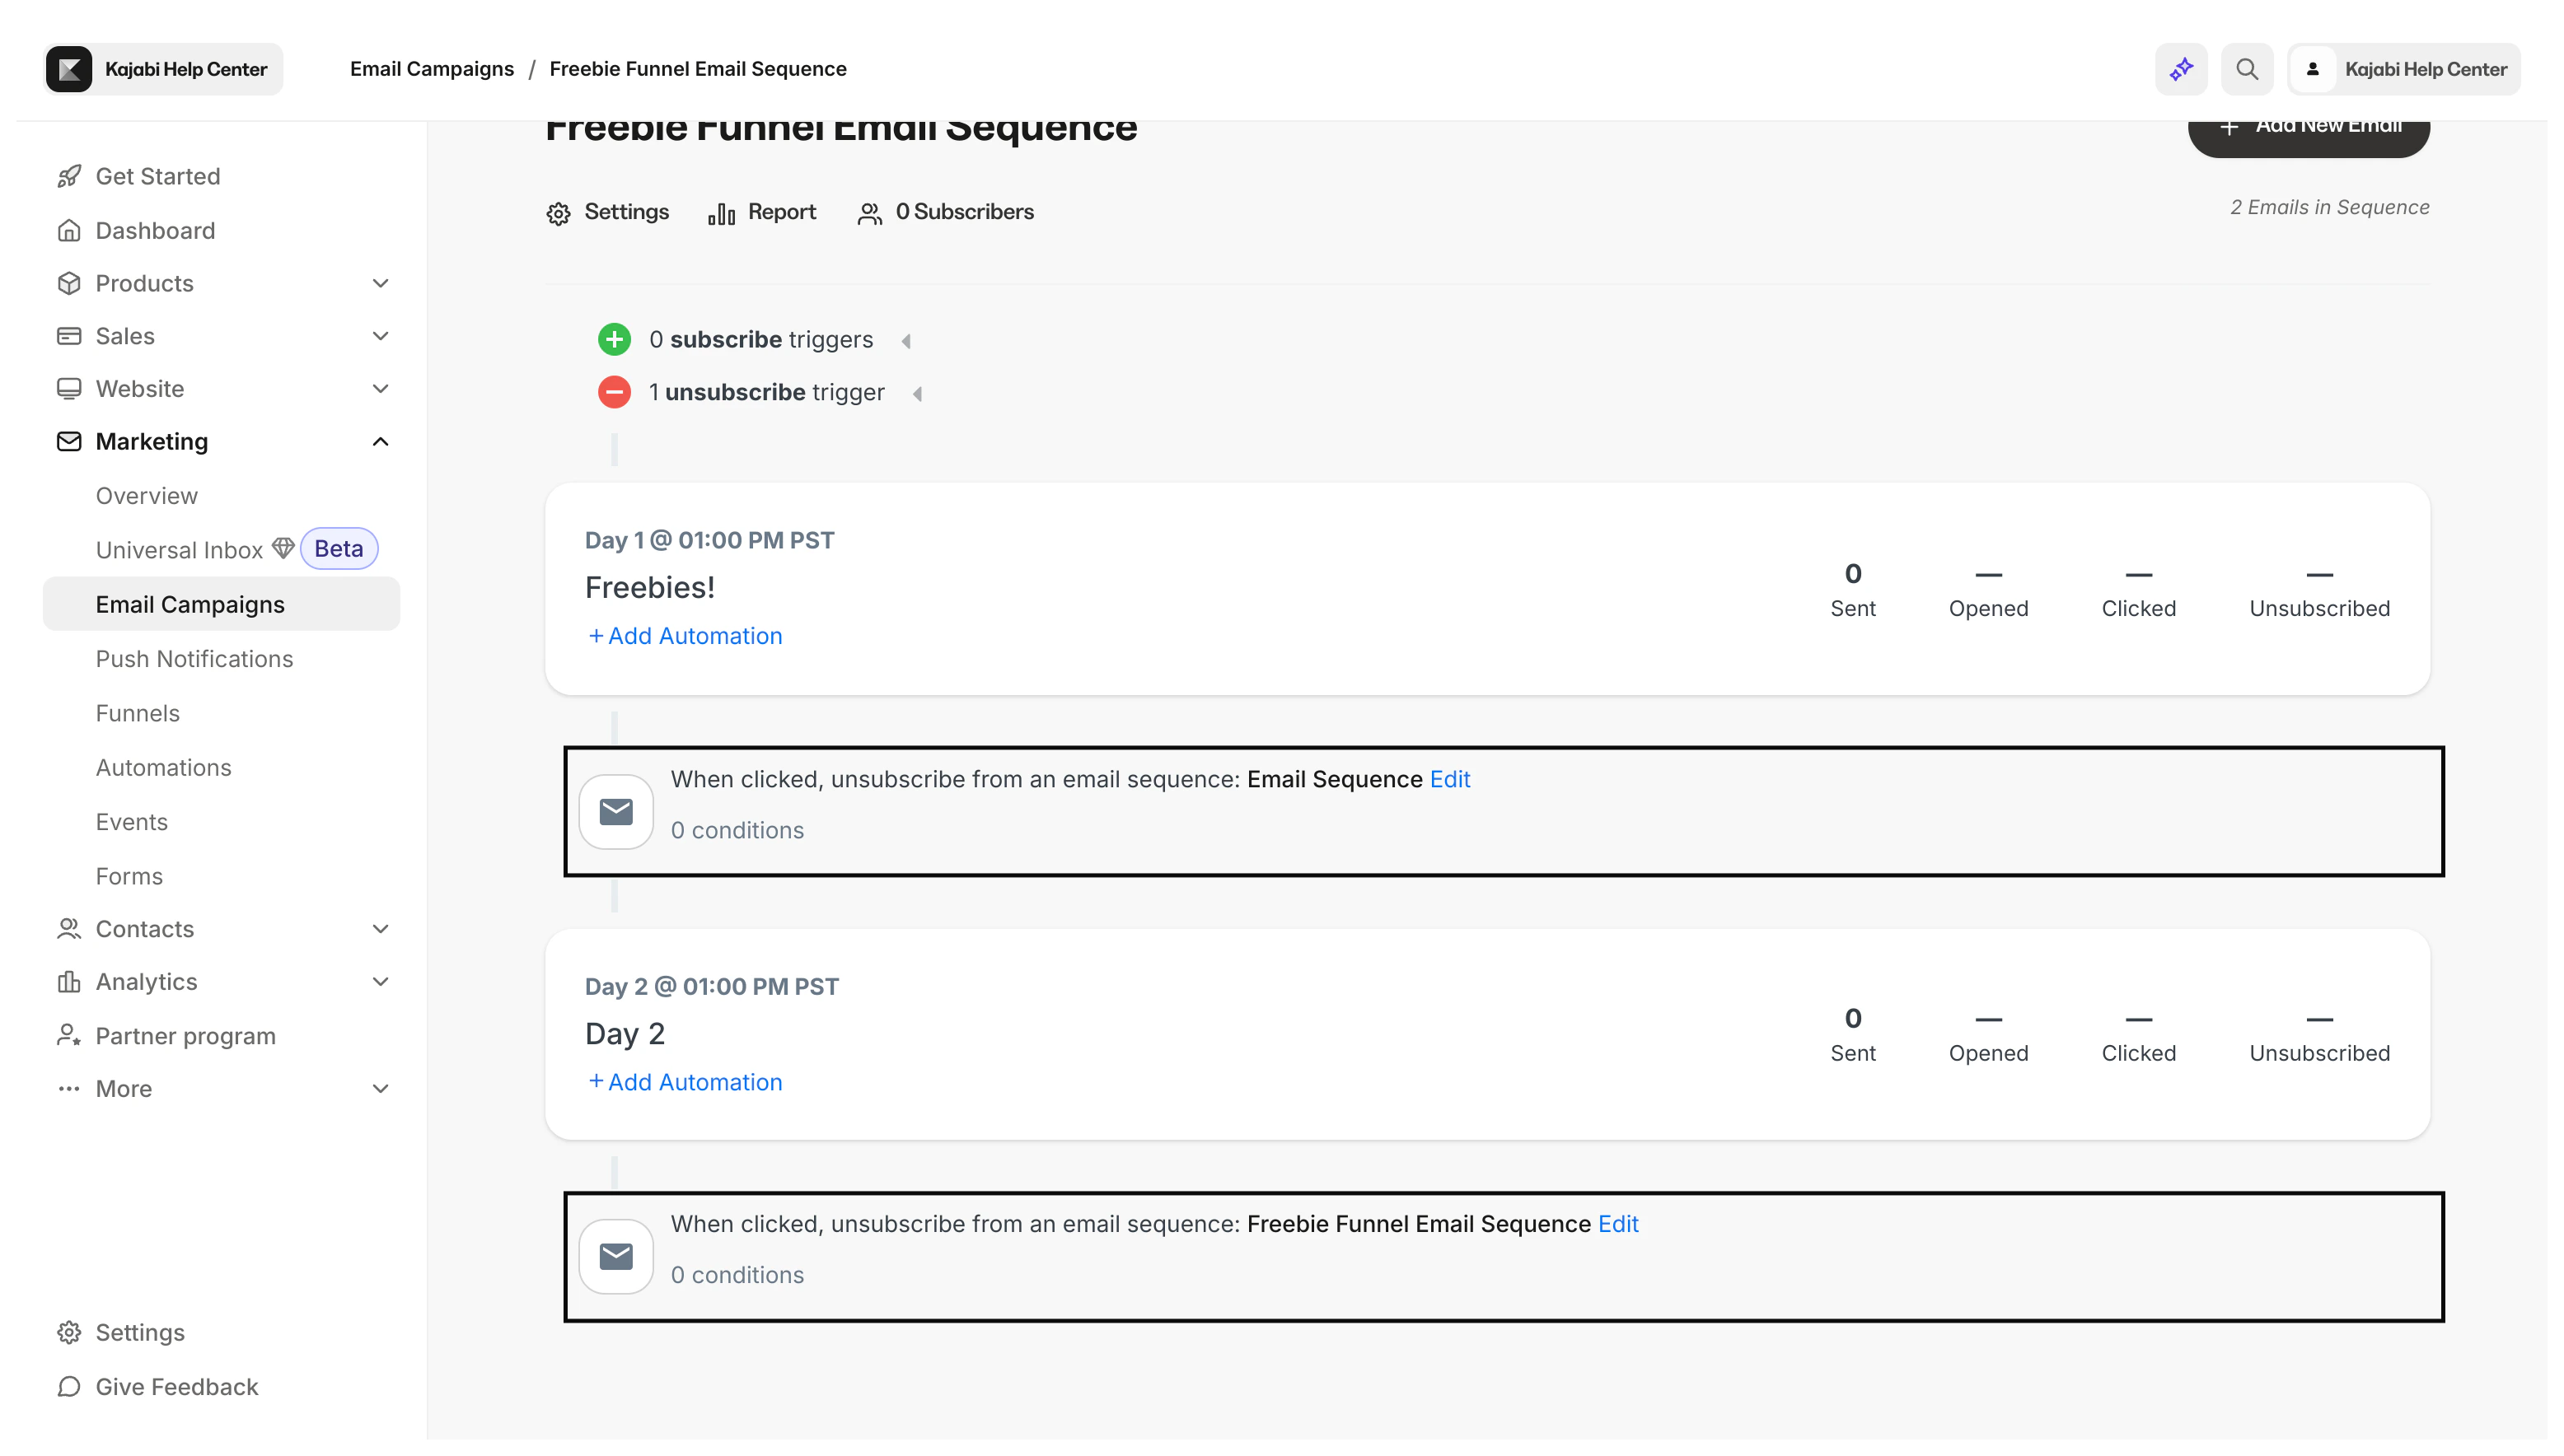Click the Beta badge next to Universal Inbox
This screenshot has width=2564, height=1456.
pos(338,548)
